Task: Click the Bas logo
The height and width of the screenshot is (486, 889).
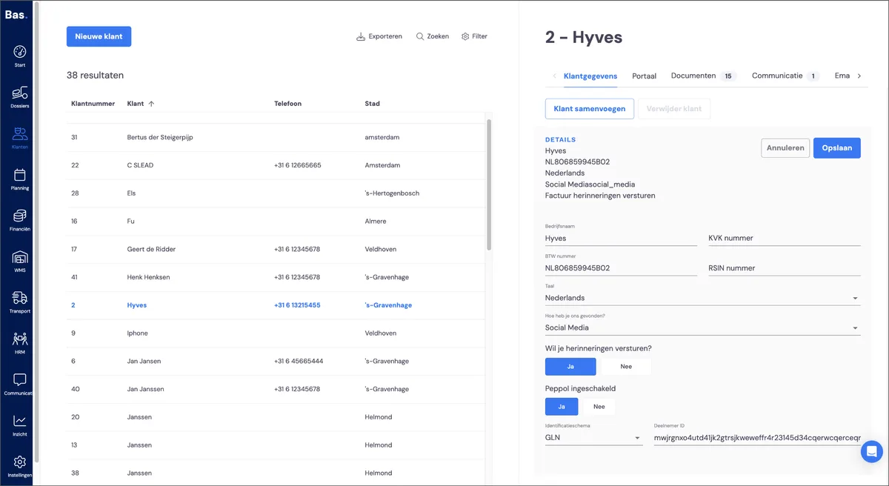Action: tap(16, 14)
